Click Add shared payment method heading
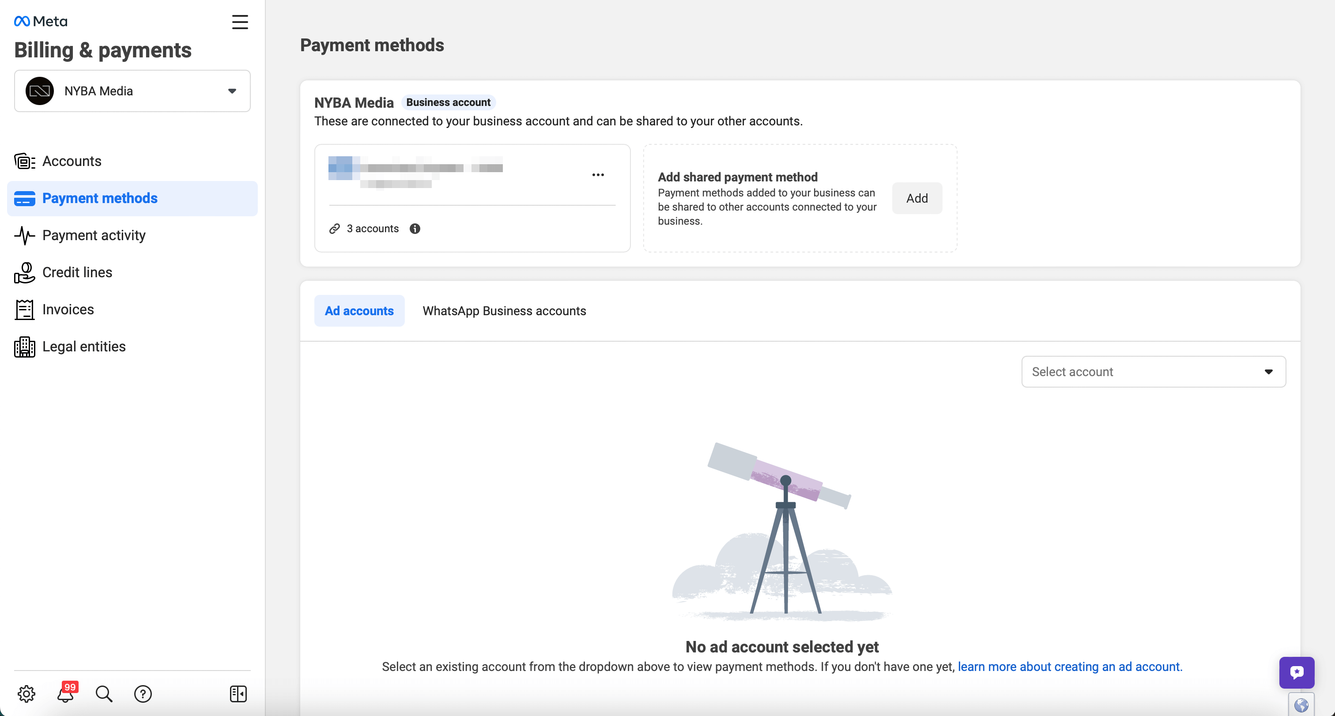Screen dimensions: 1335x716 coord(737,177)
